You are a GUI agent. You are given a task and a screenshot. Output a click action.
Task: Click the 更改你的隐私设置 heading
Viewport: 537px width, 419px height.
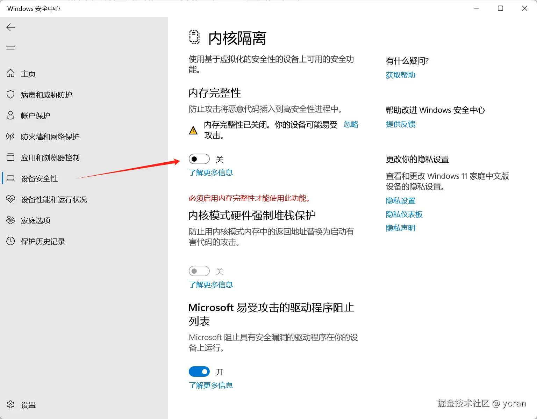tap(417, 159)
